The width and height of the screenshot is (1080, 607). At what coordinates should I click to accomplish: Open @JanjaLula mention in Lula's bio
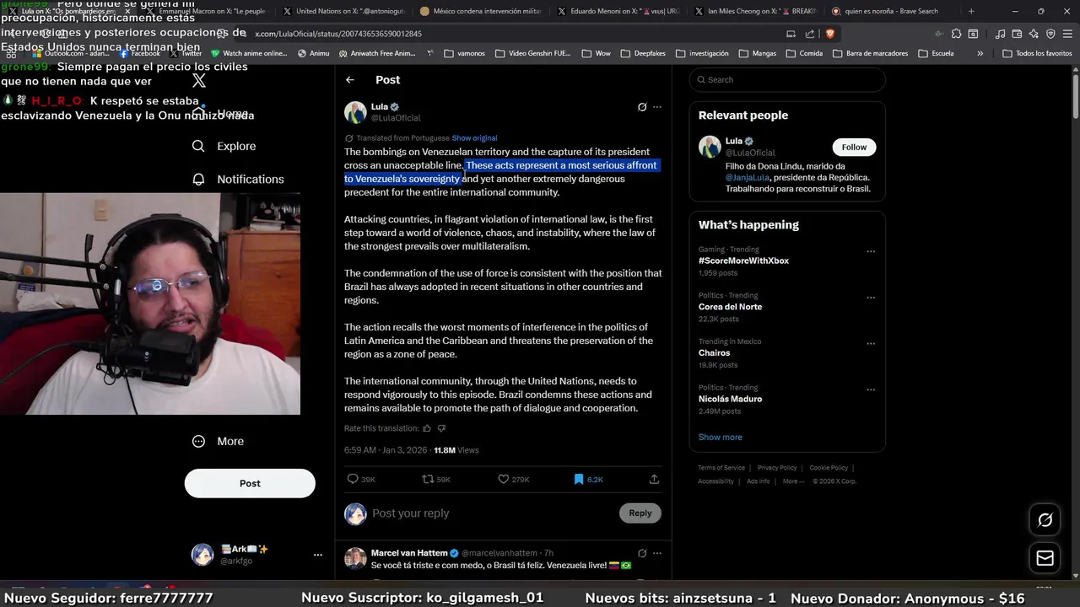(x=748, y=178)
